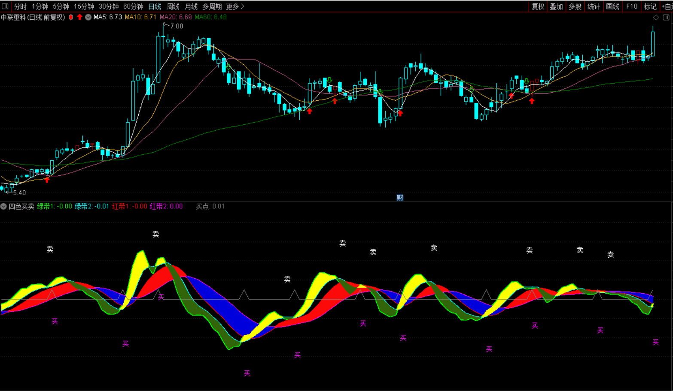This screenshot has height=391, width=673.
Task: Click the red bar icon next to stock name
Action: point(71,17)
